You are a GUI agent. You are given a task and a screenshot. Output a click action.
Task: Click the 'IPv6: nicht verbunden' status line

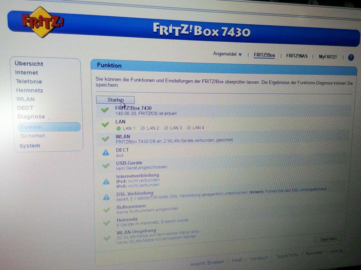pyautogui.click(x=138, y=185)
